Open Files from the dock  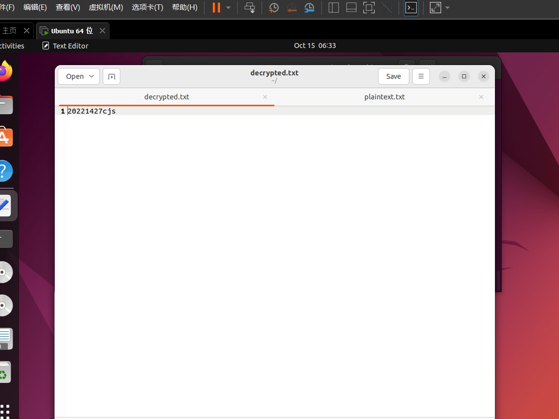pyautogui.click(x=6, y=104)
